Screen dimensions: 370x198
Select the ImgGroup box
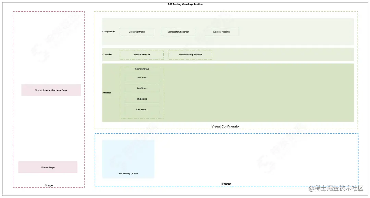point(142,99)
